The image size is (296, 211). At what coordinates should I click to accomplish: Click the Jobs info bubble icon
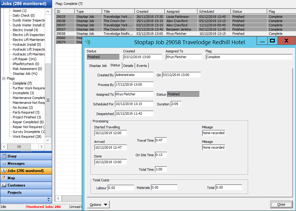(4, 171)
